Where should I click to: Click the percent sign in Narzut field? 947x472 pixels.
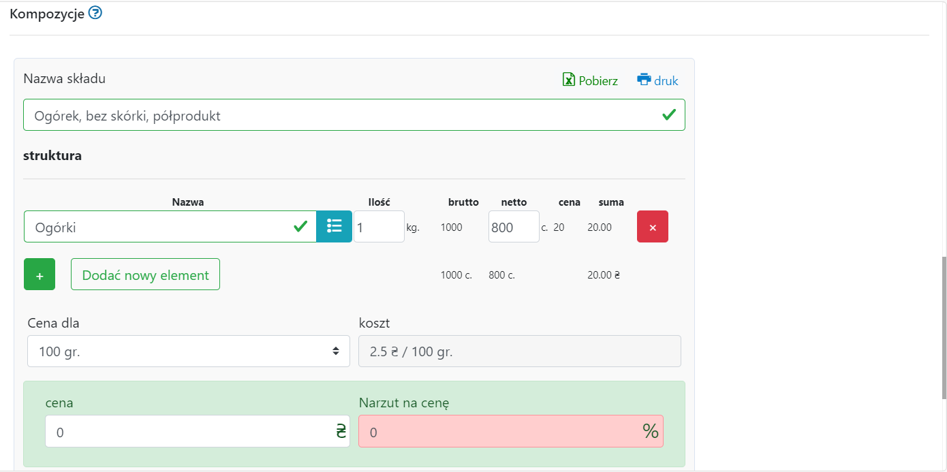click(651, 431)
